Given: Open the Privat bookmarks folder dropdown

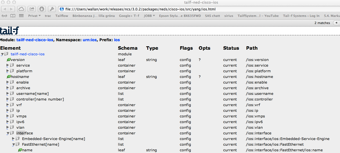Looking at the screenshot, I should click(x=34, y=16).
